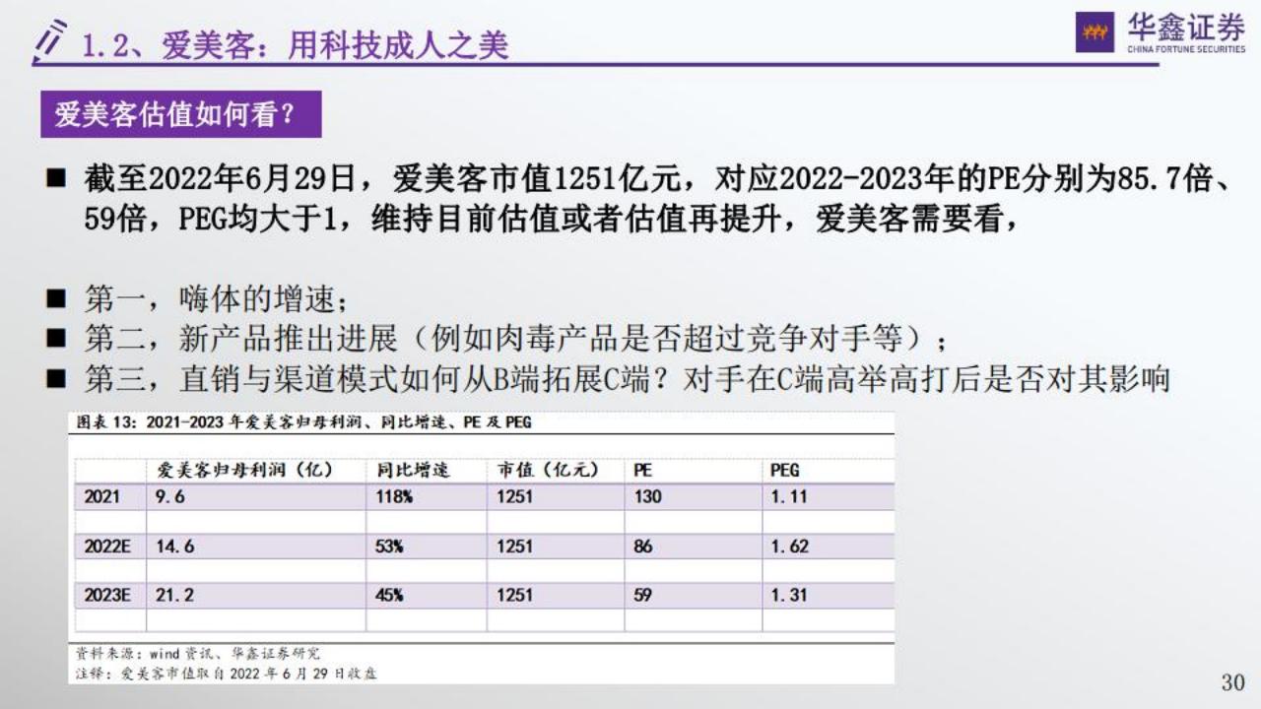
Task: Click the purple China Fortune Securities logo
Action: pyautogui.click(x=1094, y=32)
